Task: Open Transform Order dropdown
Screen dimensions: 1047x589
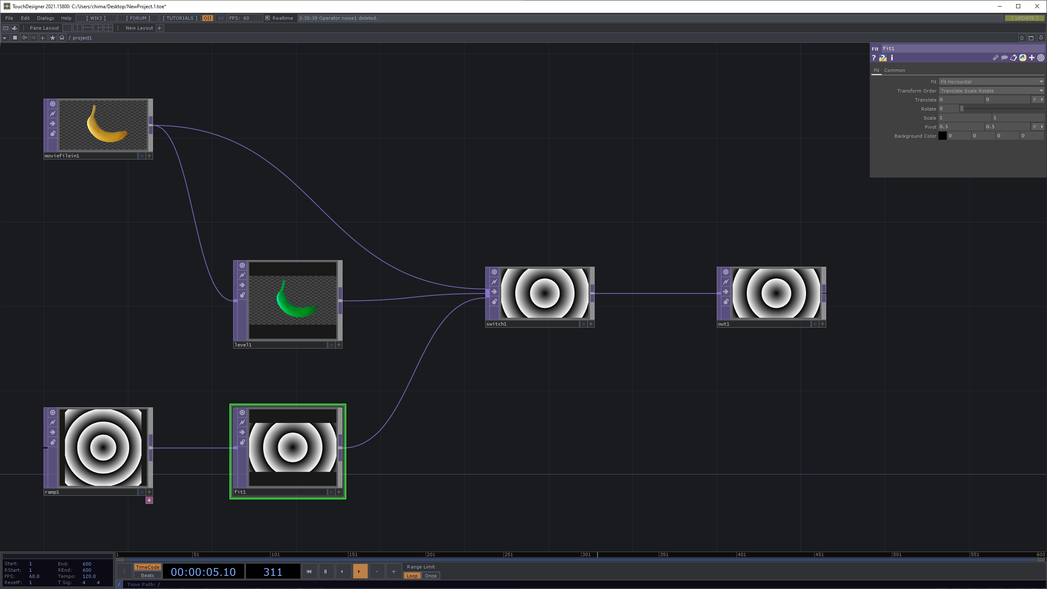Action: click(991, 91)
